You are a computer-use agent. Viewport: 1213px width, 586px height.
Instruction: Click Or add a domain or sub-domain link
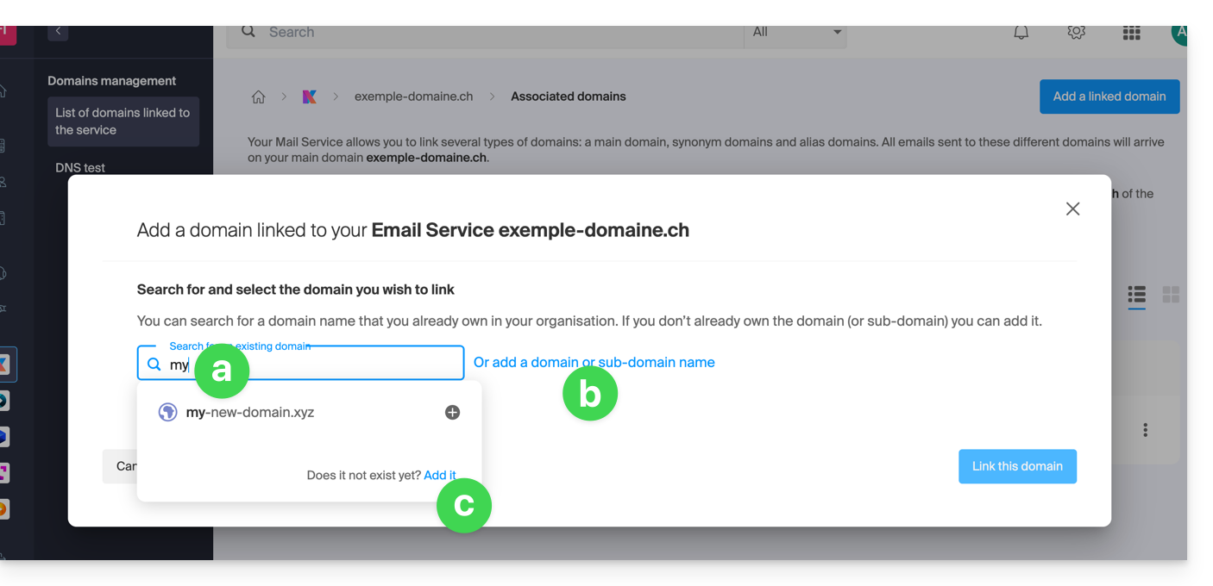[594, 362]
